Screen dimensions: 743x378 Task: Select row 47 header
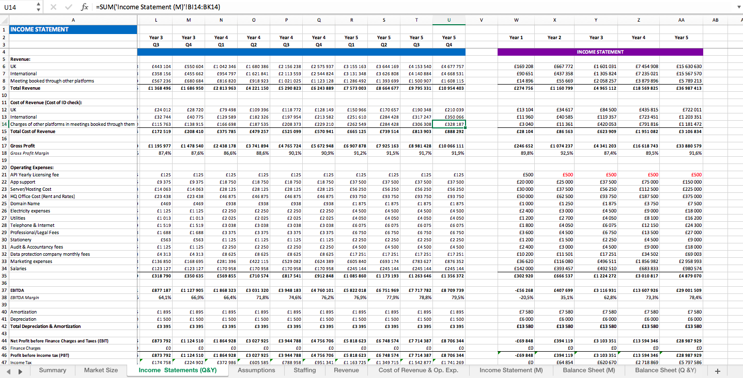pyautogui.click(x=5, y=362)
